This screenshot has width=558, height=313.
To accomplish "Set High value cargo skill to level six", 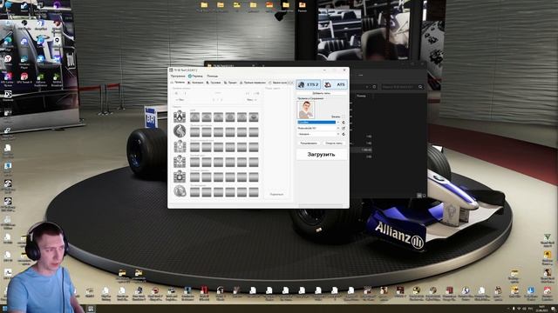I will tap(254, 147).
